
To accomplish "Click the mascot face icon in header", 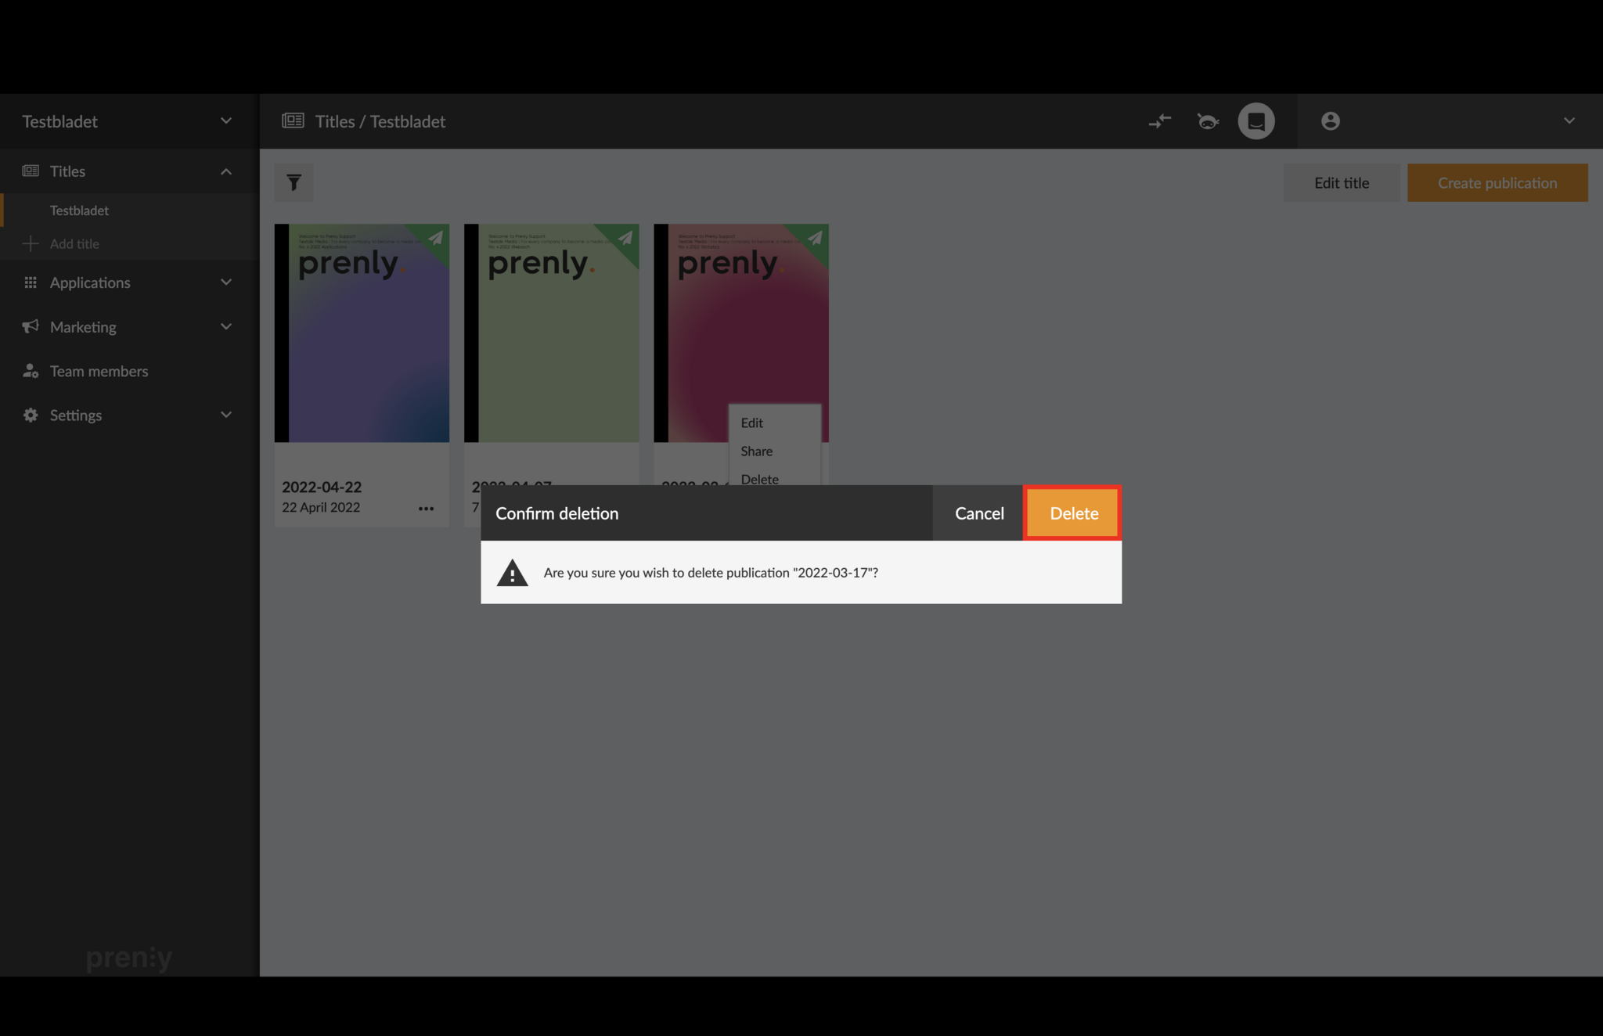I will (x=1208, y=121).
